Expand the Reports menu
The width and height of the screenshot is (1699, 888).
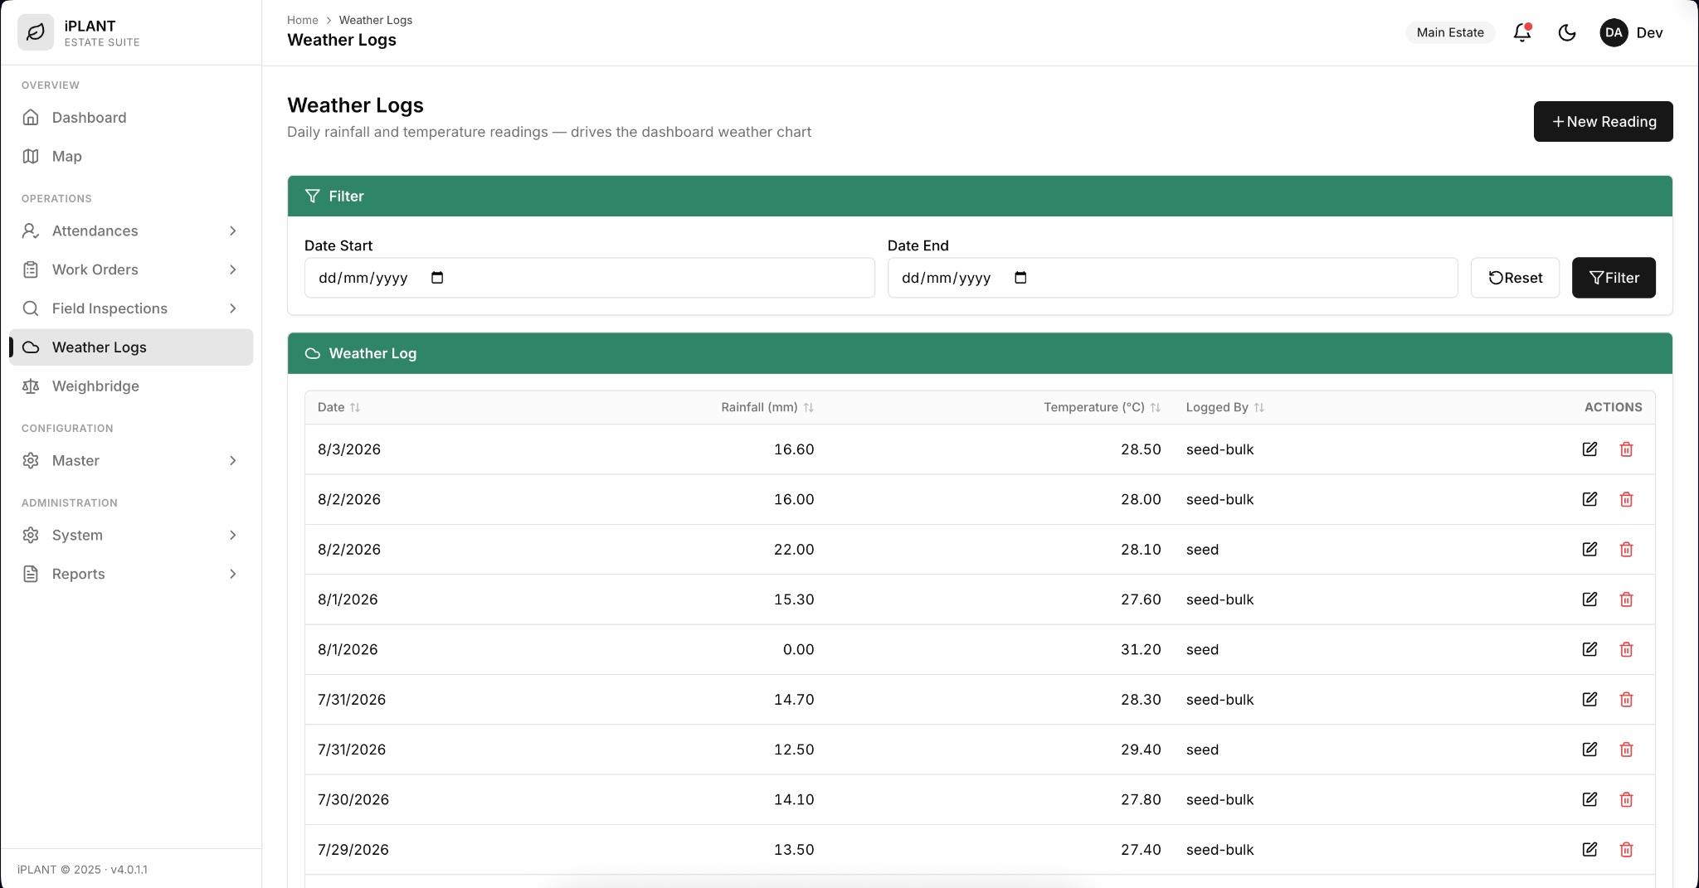131,574
